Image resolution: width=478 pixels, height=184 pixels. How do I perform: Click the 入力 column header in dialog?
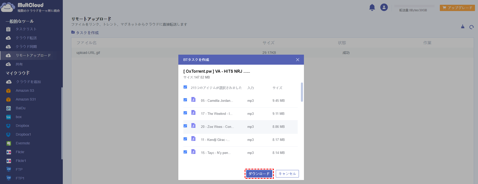(x=251, y=88)
